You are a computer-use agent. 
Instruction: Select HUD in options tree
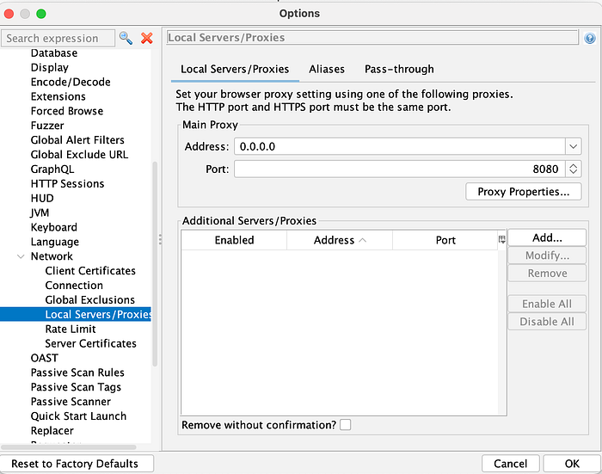coord(42,198)
